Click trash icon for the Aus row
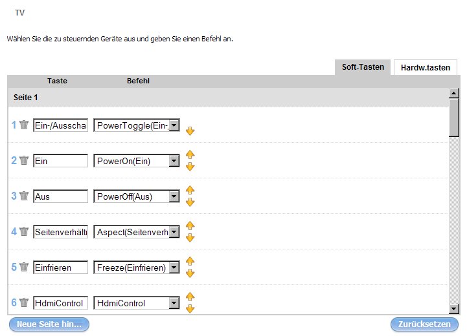 click(x=24, y=196)
